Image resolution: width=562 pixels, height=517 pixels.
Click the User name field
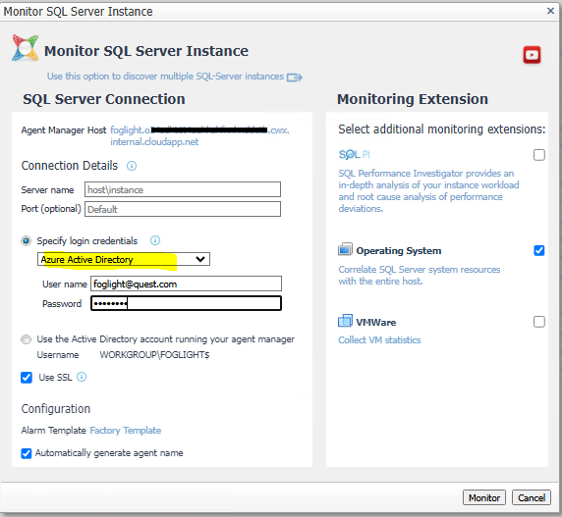pos(186,284)
